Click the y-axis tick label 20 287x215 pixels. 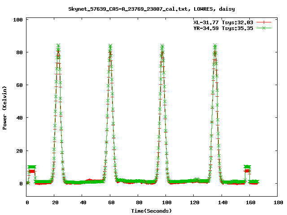click(19, 151)
